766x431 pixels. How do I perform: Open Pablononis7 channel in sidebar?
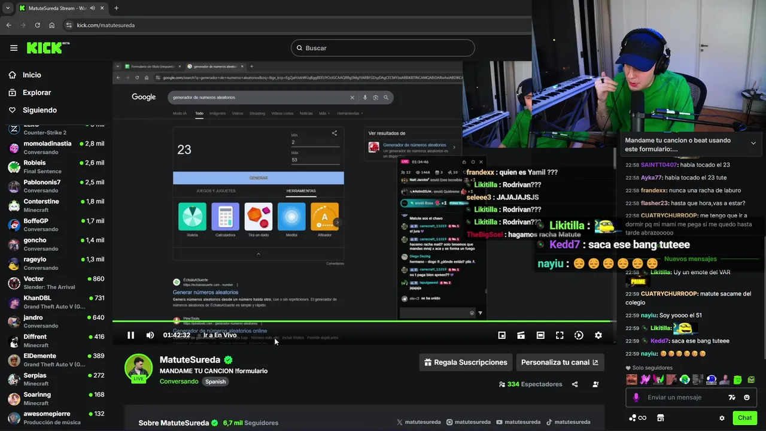click(55, 186)
